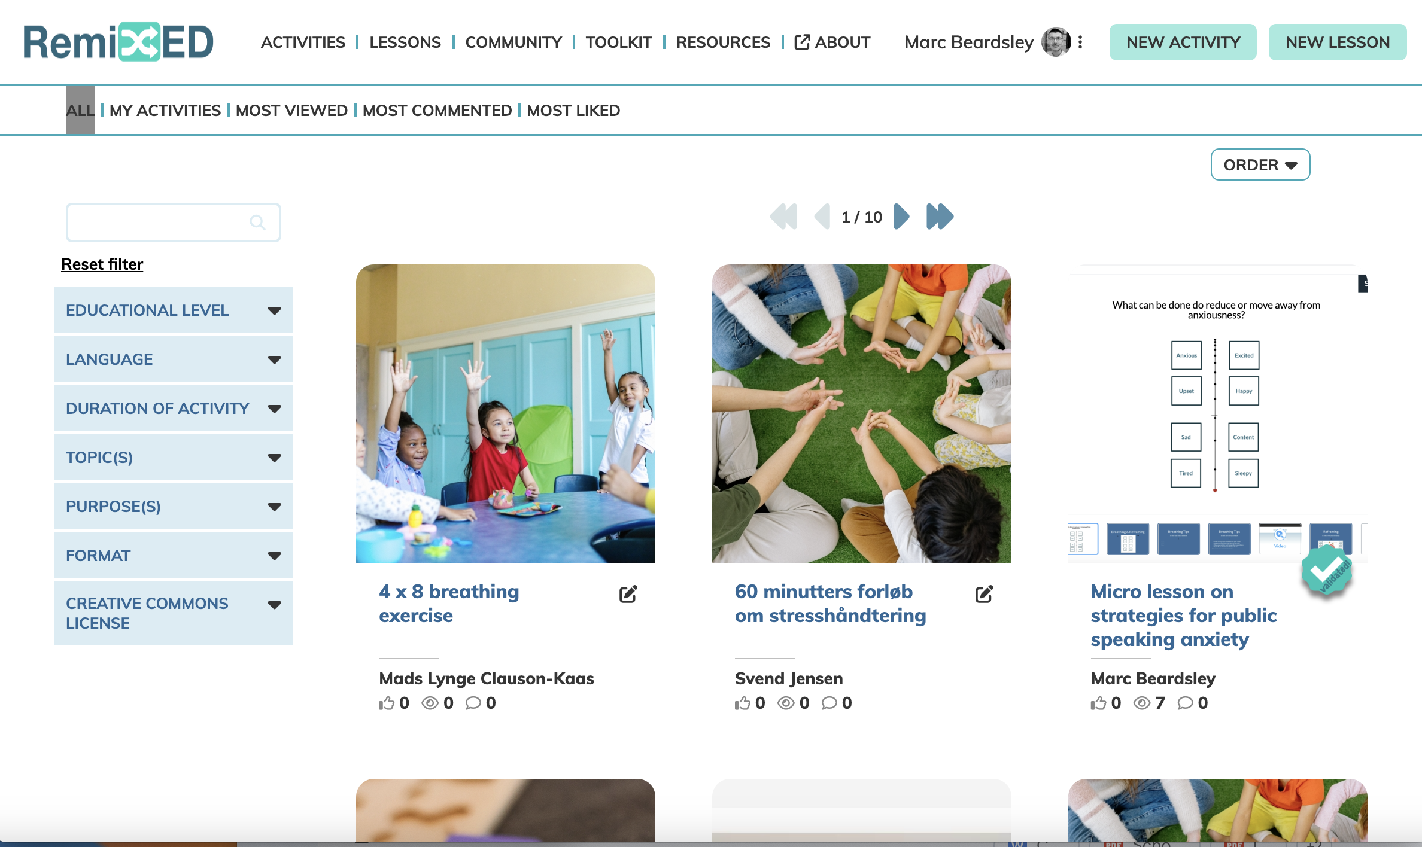Expand the Purpose(s) filter
Viewport: 1422px width, 847px height.
point(174,506)
